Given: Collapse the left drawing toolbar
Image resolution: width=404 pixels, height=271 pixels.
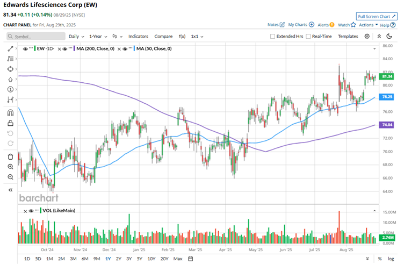Looking at the screenshot, I should coord(10,190).
